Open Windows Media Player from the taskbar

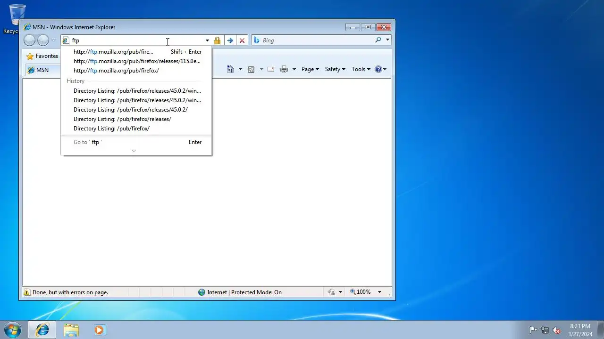(x=99, y=330)
